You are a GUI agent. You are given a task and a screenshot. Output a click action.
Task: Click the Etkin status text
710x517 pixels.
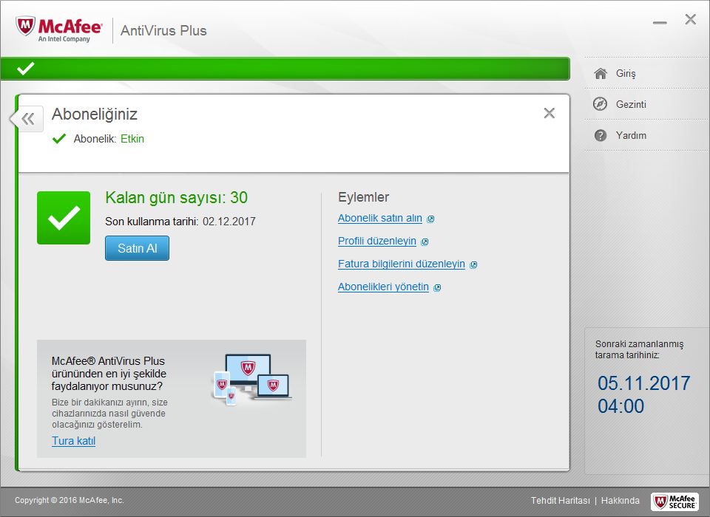(x=132, y=139)
